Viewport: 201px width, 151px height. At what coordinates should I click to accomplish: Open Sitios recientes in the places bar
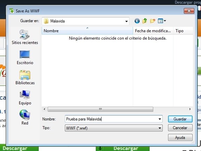[x=25, y=37]
